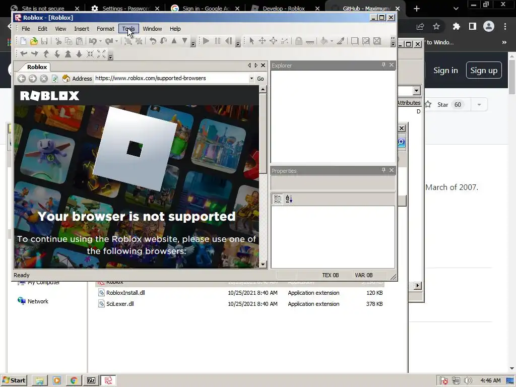
Task: Select the SciLexer.dll file
Action: [x=120, y=304]
